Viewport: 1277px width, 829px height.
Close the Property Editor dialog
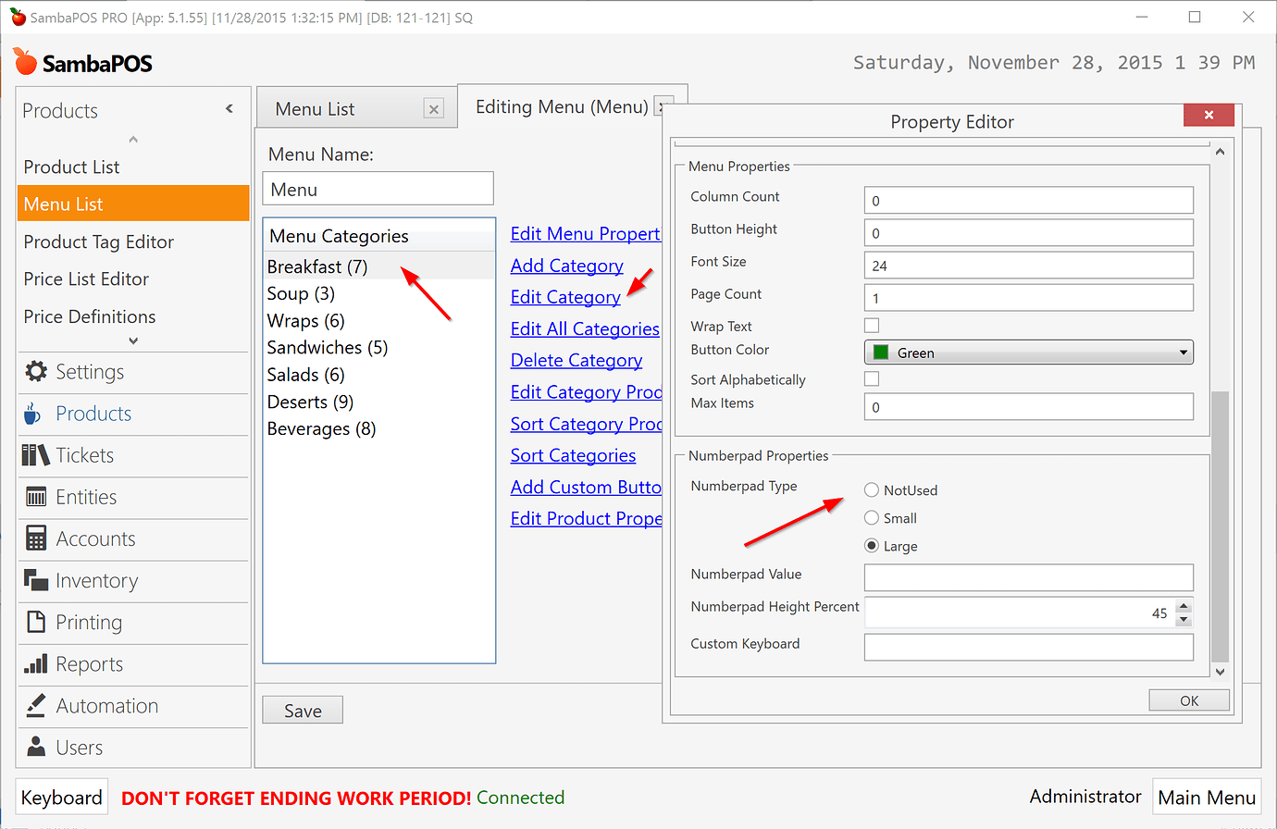point(1209,115)
